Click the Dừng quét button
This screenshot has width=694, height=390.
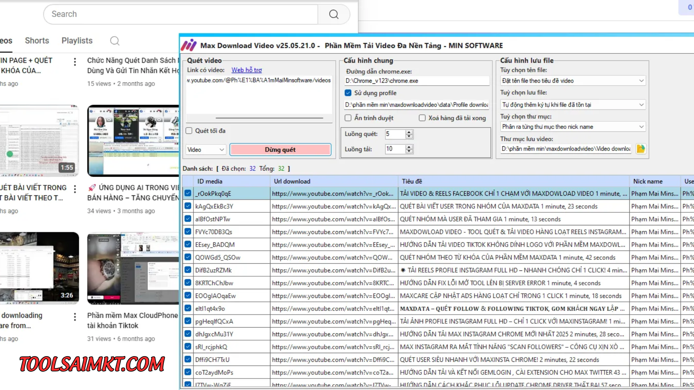tap(280, 149)
